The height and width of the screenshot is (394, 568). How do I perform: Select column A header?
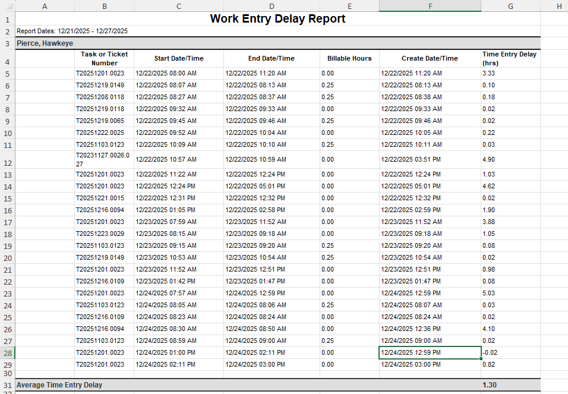[x=45, y=6]
